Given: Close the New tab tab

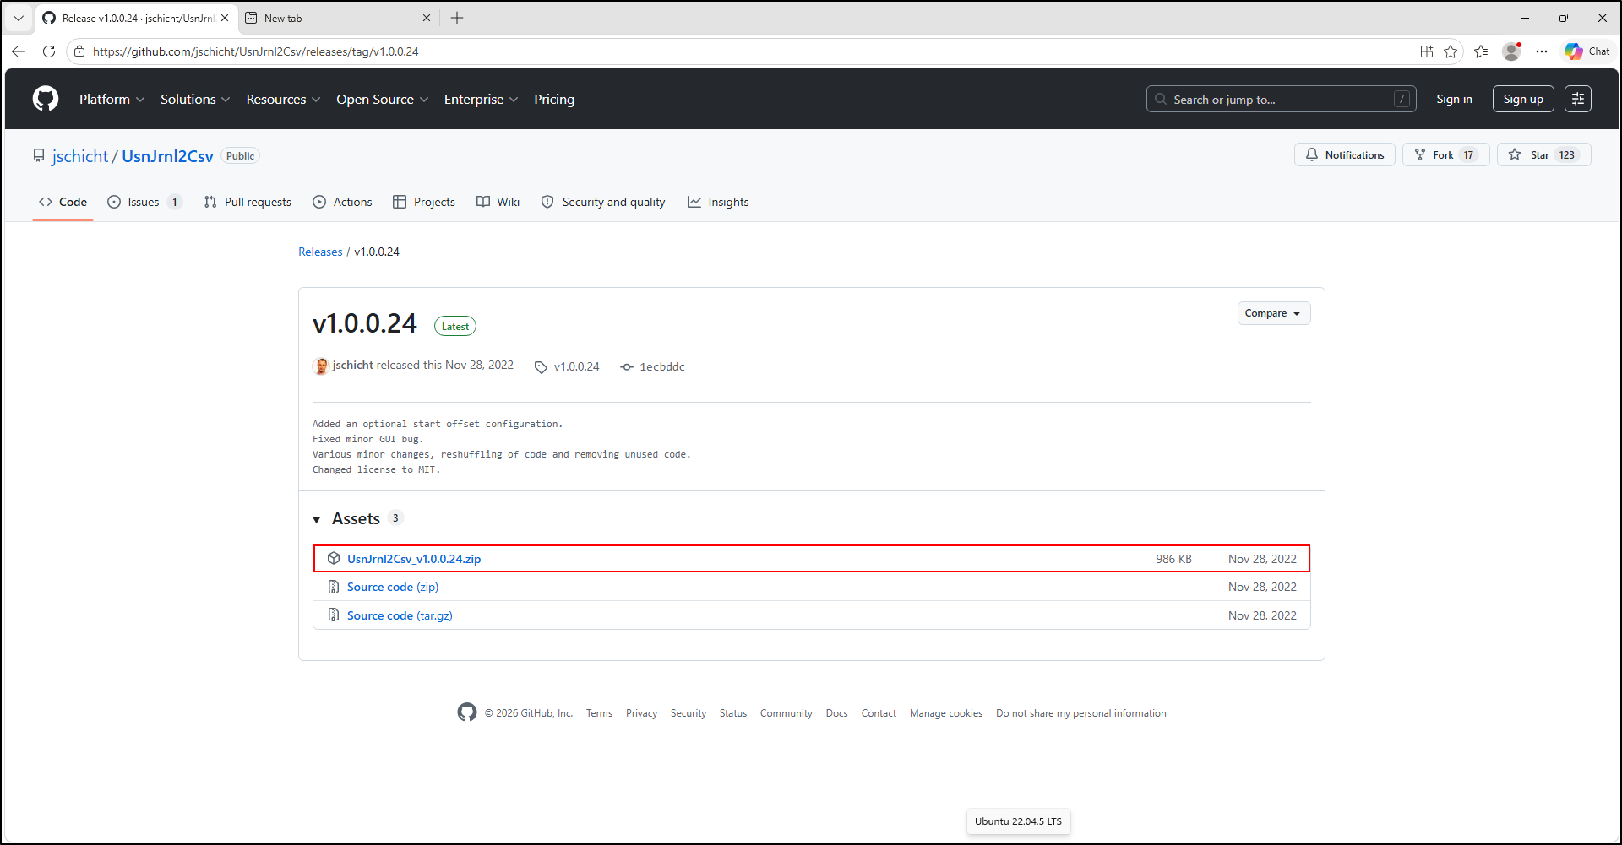Looking at the screenshot, I should tap(427, 18).
